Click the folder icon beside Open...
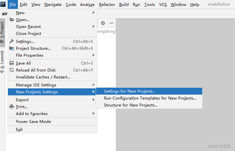 12,19
